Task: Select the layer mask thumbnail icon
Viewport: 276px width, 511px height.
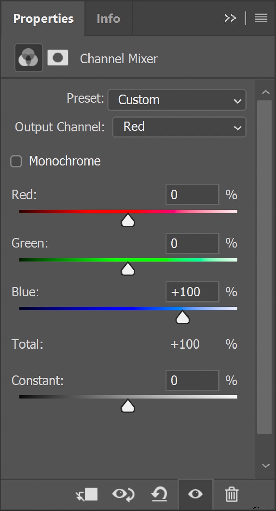Action: [x=58, y=58]
